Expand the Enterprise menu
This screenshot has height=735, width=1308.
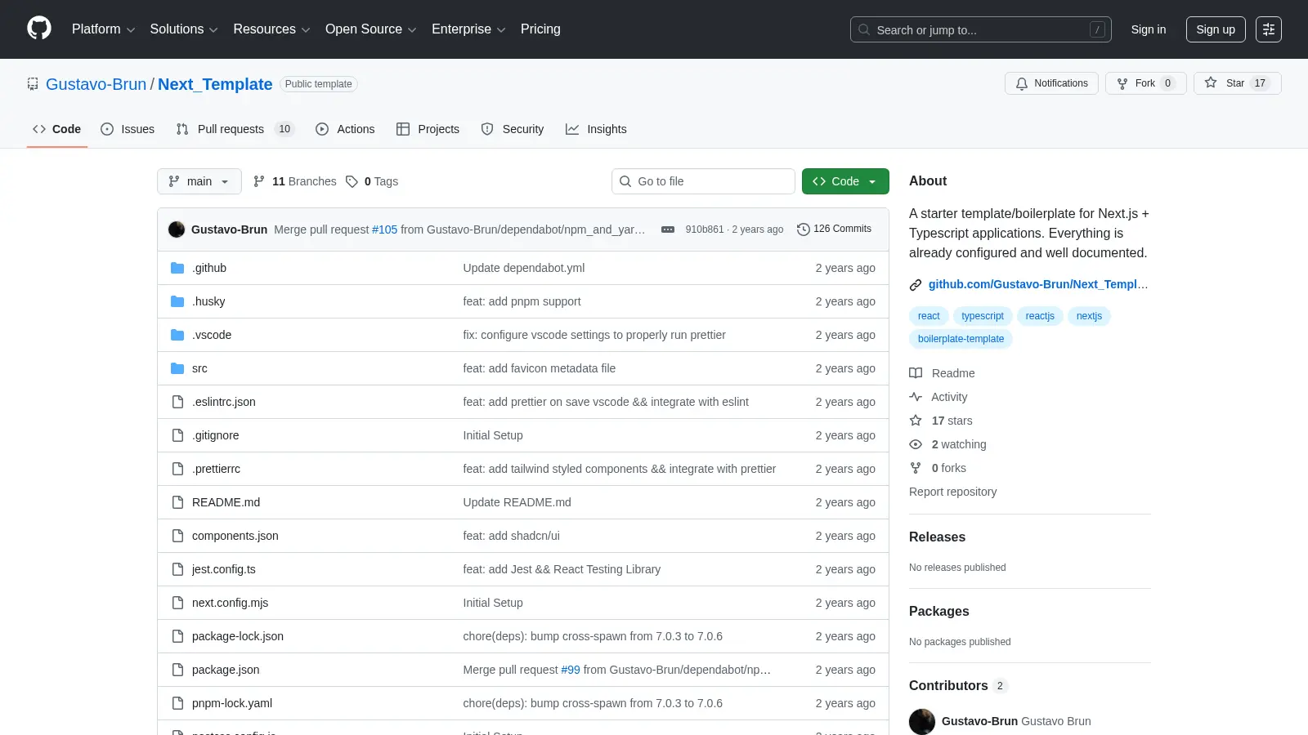click(x=468, y=29)
